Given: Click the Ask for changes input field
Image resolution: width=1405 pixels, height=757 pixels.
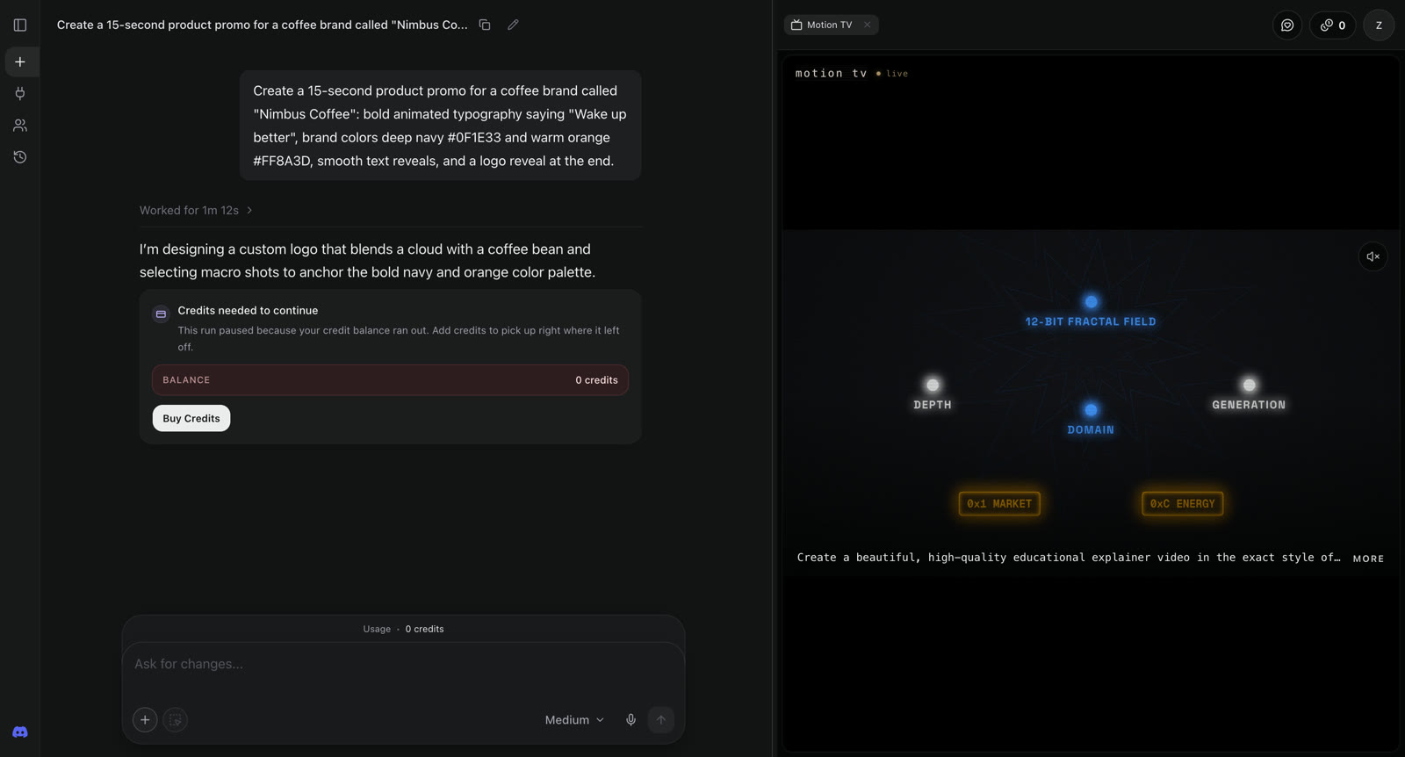Looking at the screenshot, I should click(x=403, y=664).
